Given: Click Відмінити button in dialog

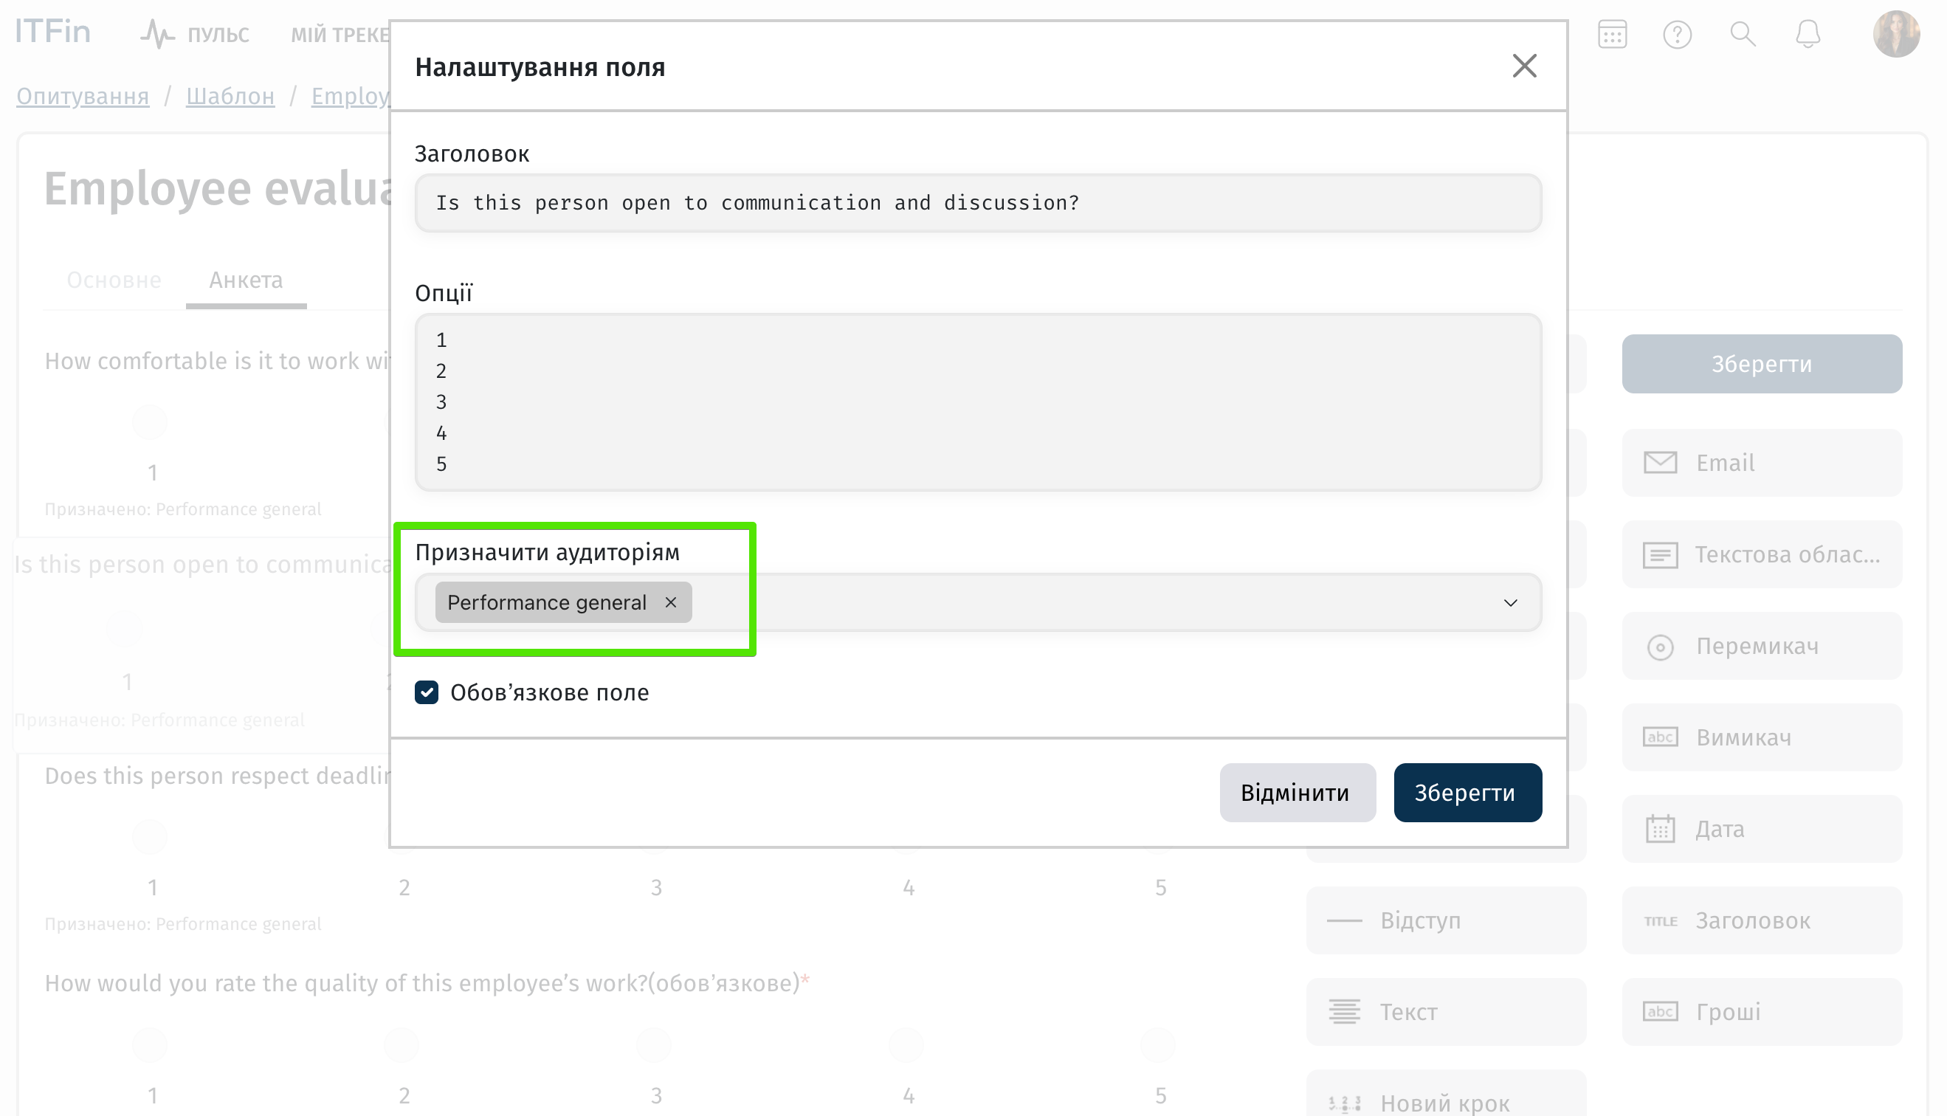Looking at the screenshot, I should pos(1297,793).
